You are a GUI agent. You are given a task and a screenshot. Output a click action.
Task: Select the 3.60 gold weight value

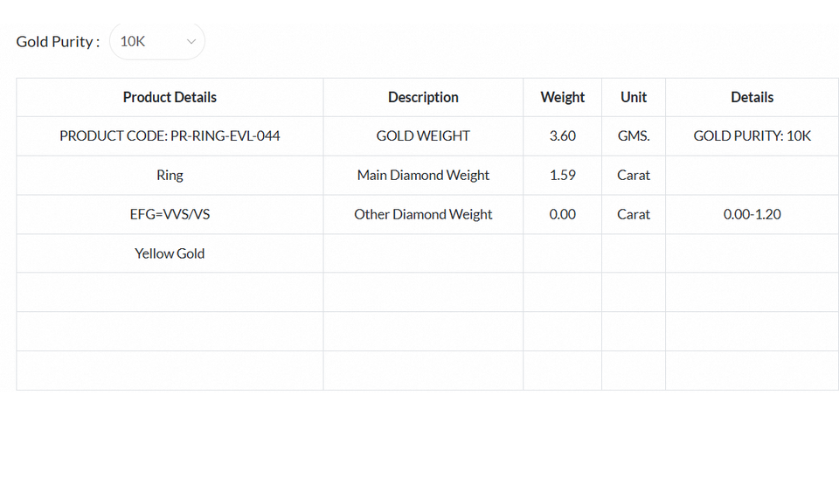pos(562,135)
